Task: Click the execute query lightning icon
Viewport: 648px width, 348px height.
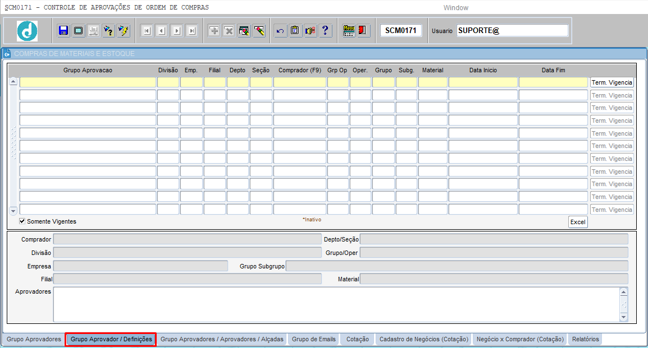Action: 123,30
